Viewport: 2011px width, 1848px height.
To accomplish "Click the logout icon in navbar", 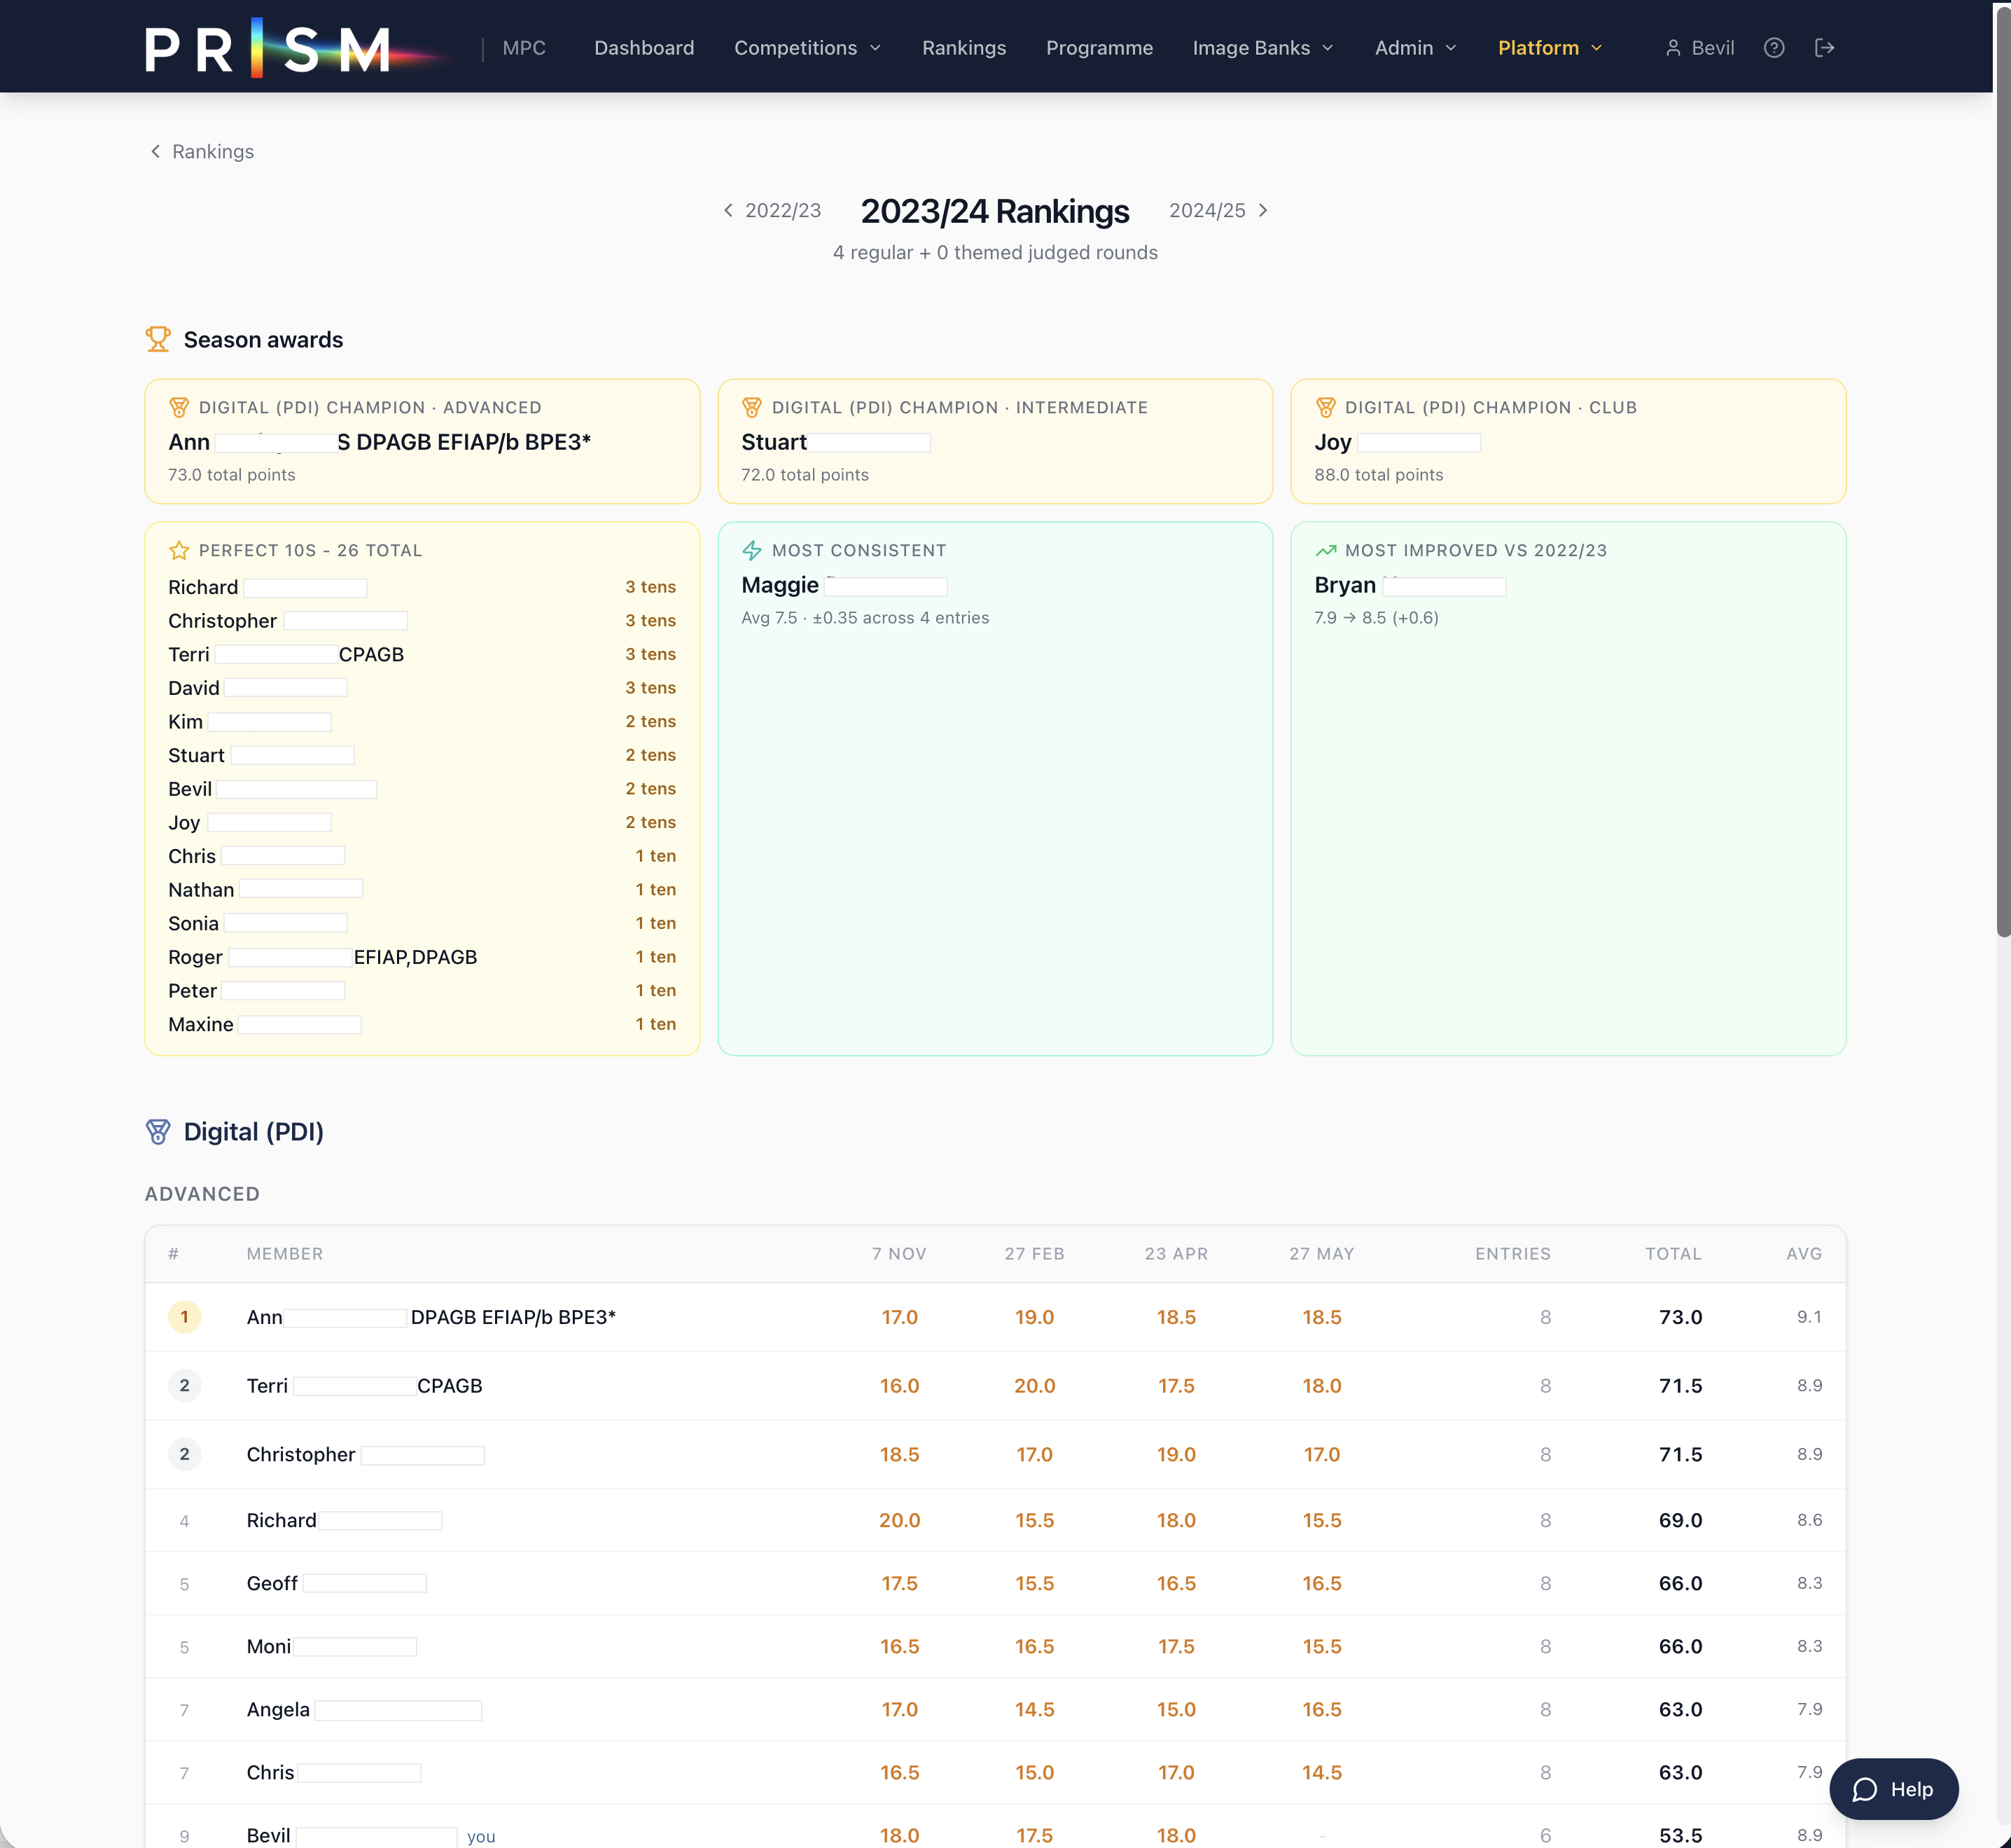I will coord(1824,48).
